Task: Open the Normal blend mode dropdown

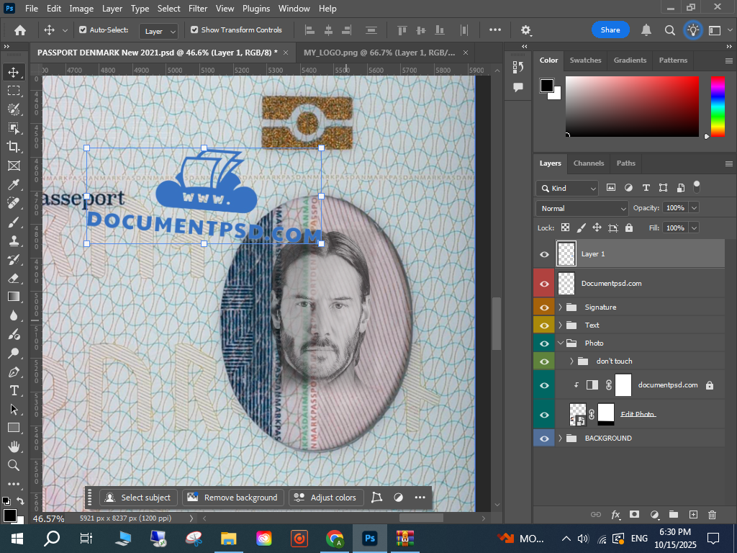Action: [x=582, y=208]
